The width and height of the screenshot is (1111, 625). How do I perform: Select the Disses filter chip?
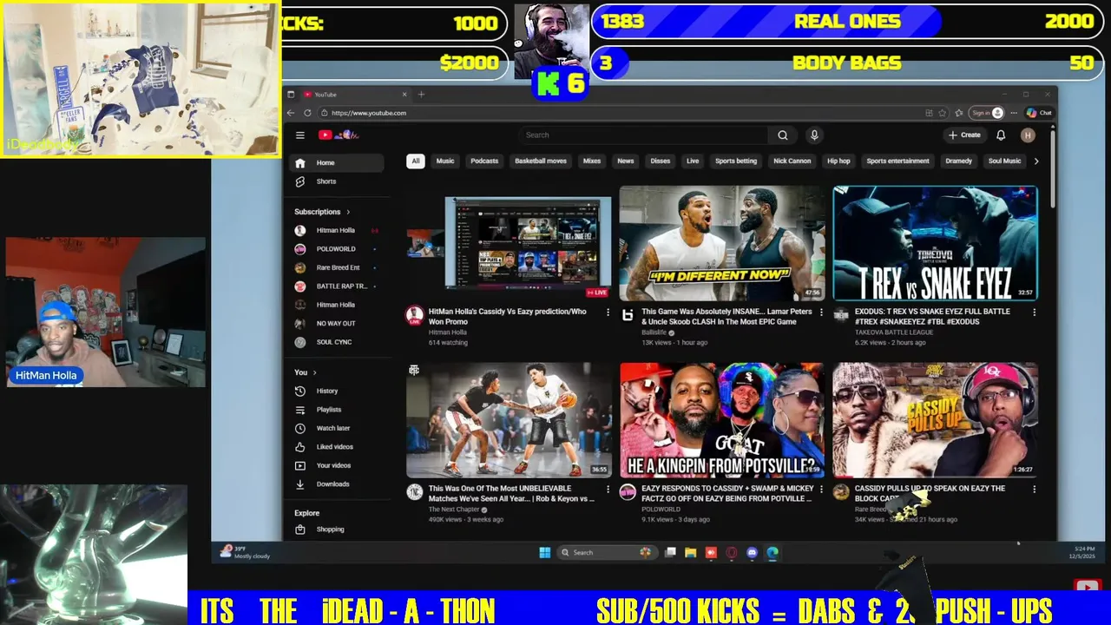pos(661,161)
